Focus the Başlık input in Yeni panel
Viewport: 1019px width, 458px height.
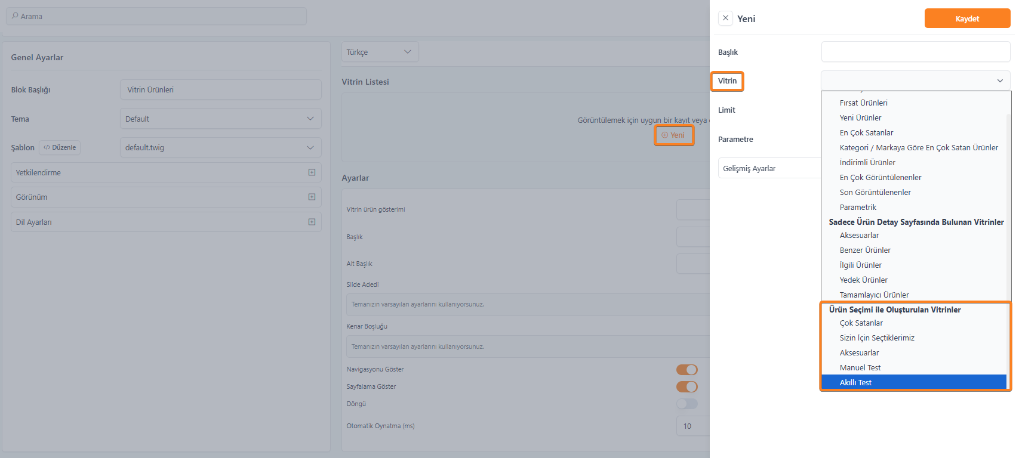[x=916, y=52]
